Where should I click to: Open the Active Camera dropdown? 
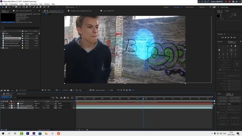[x=101, y=90]
